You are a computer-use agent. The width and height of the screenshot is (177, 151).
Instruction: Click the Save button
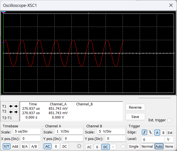coord(135,117)
